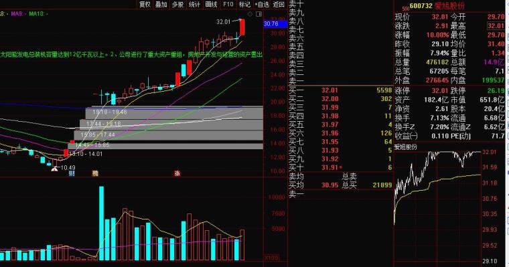The width and height of the screenshot is (509, 267).
Task: Click the 昨收 value 29.10
Action: (440, 43)
